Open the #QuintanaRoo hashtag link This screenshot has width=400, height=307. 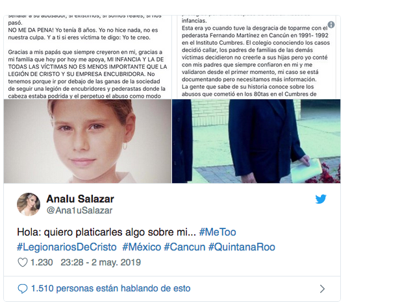(x=242, y=247)
